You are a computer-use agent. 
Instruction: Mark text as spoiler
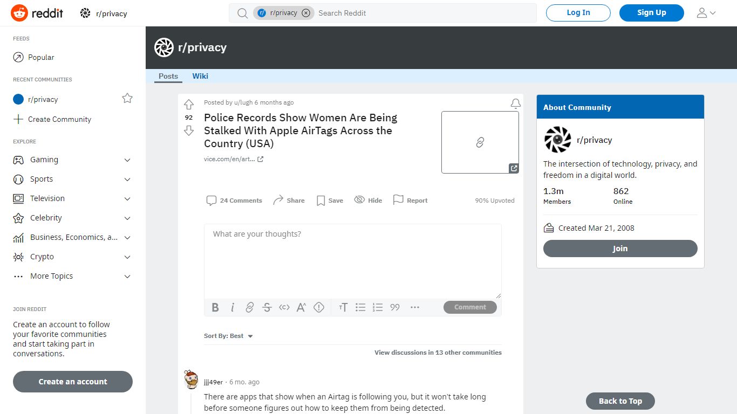click(319, 307)
